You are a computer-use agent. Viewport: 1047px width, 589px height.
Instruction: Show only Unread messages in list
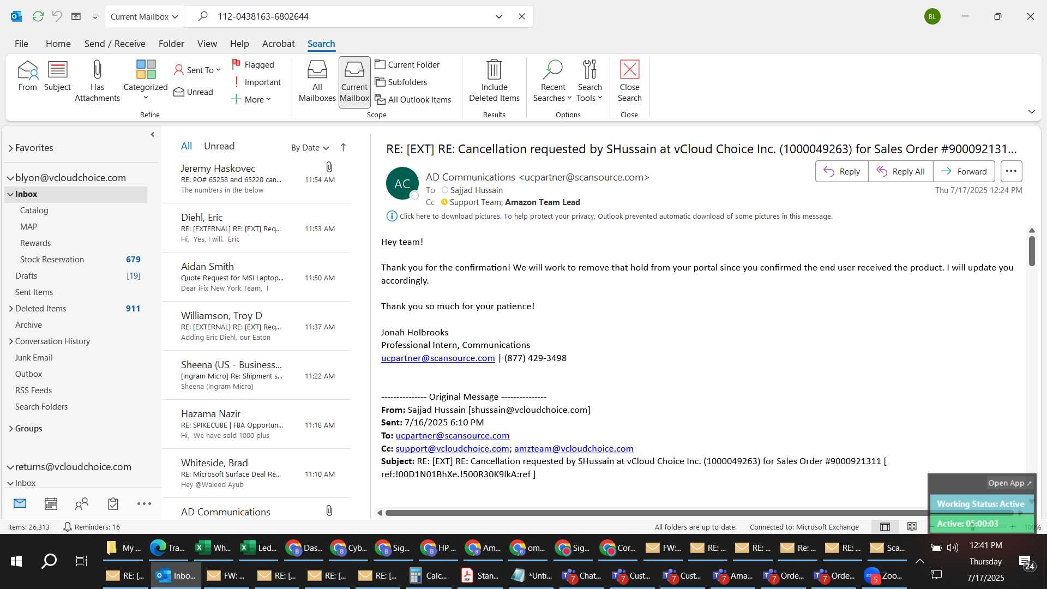pyautogui.click(x=219, y=146)
